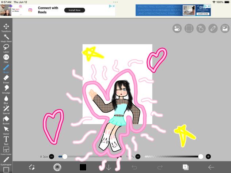Undo the last stroke
Viewport: 231px width, 173px height.
click(x=134, y=167)
